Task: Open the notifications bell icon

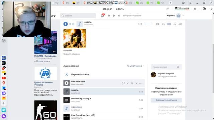Action: coord(102,16)
